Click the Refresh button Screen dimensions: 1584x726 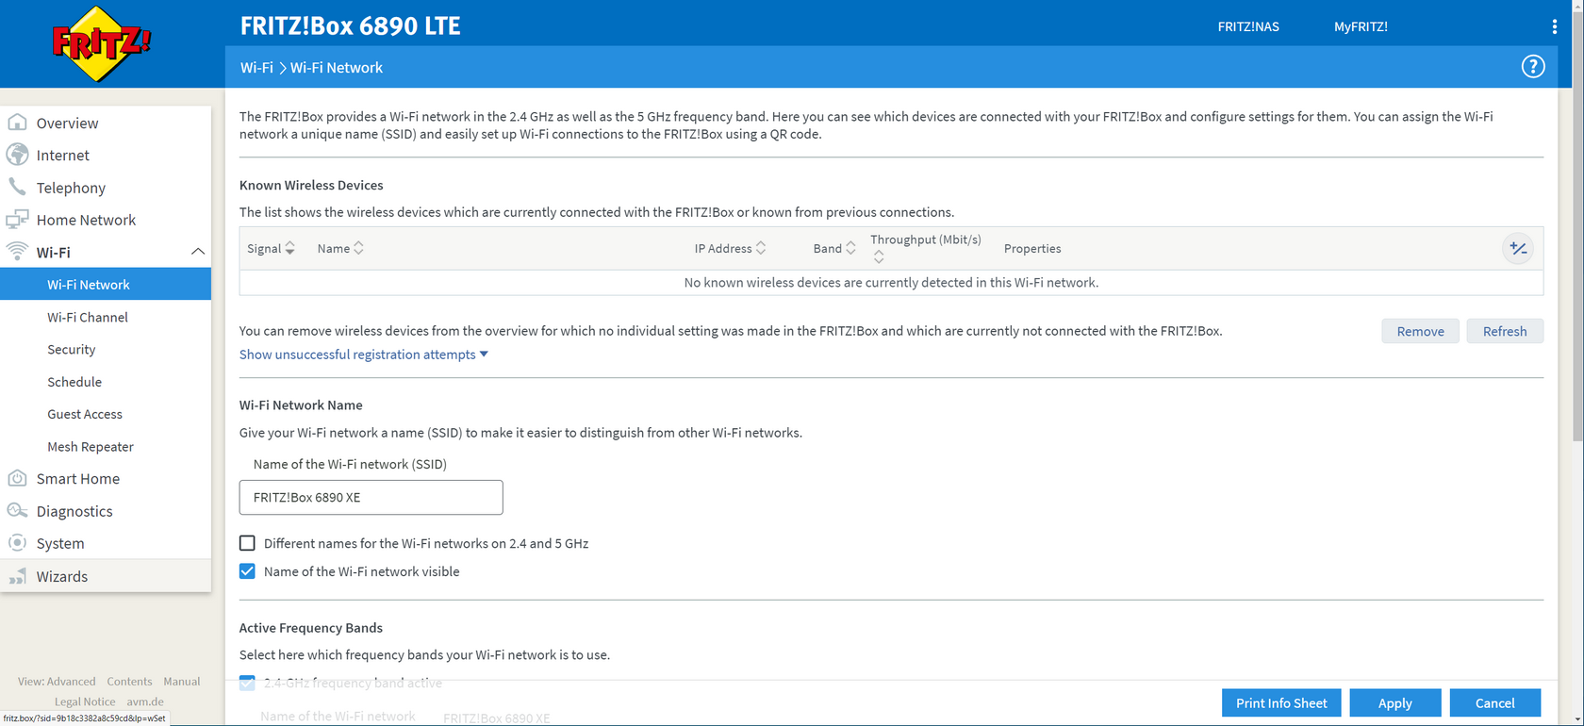coord(1505,331)
